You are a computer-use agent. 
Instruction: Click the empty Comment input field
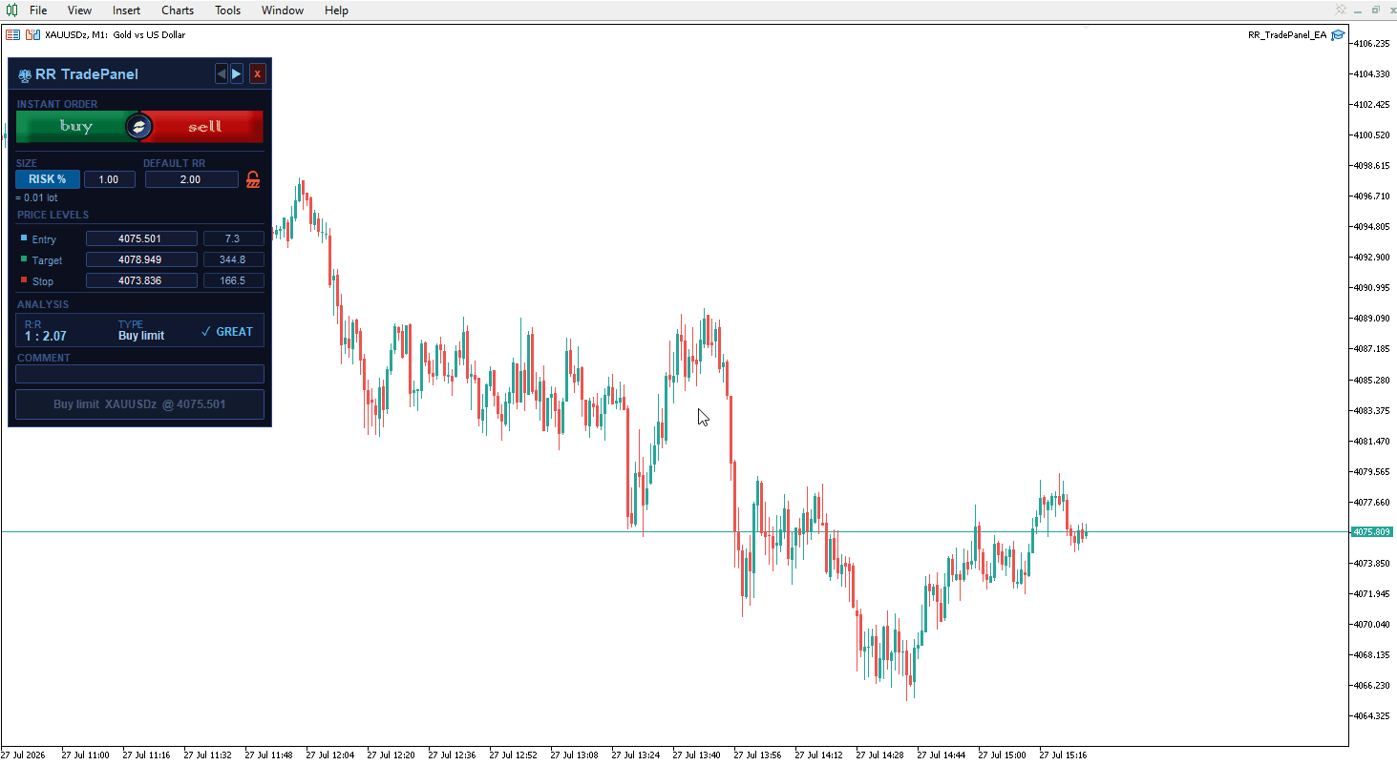[x=139, y=374]
